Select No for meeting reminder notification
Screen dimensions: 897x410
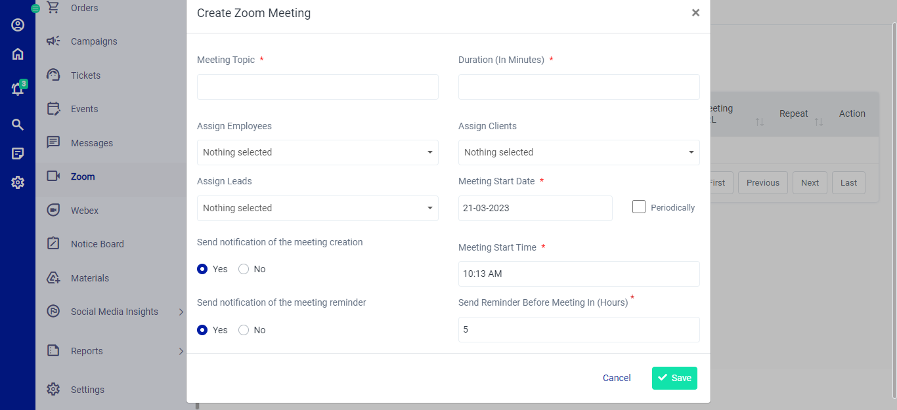click(244, 330)
